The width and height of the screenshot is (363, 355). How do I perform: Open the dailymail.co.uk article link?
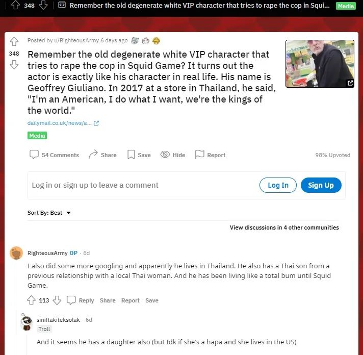[x=63, y=123]
